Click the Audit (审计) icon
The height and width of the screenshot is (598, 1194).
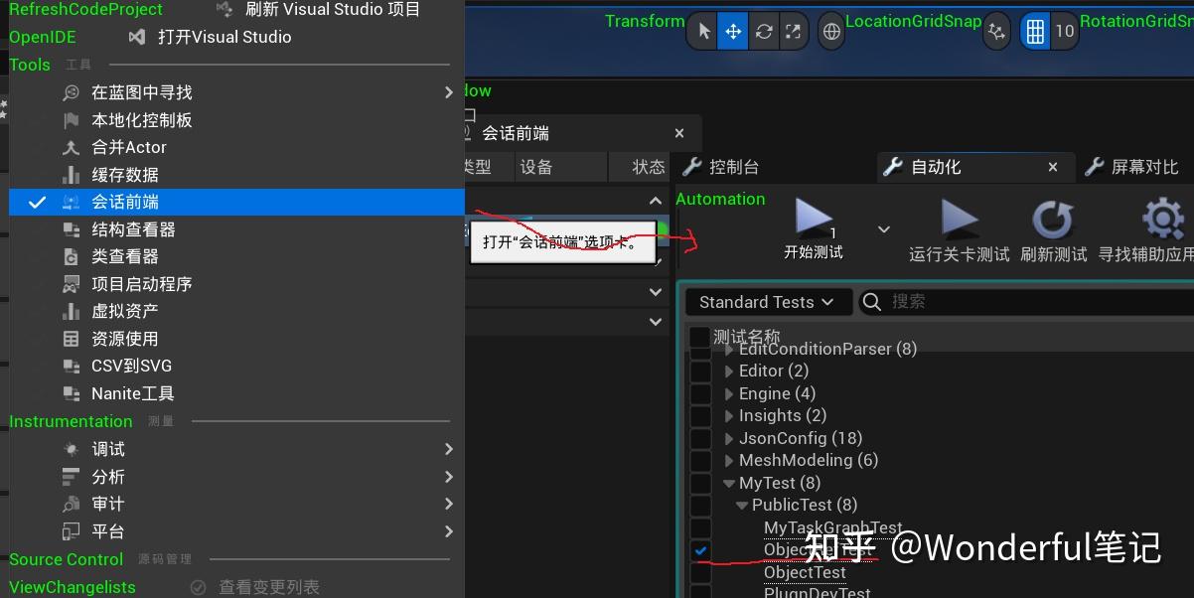72,504
